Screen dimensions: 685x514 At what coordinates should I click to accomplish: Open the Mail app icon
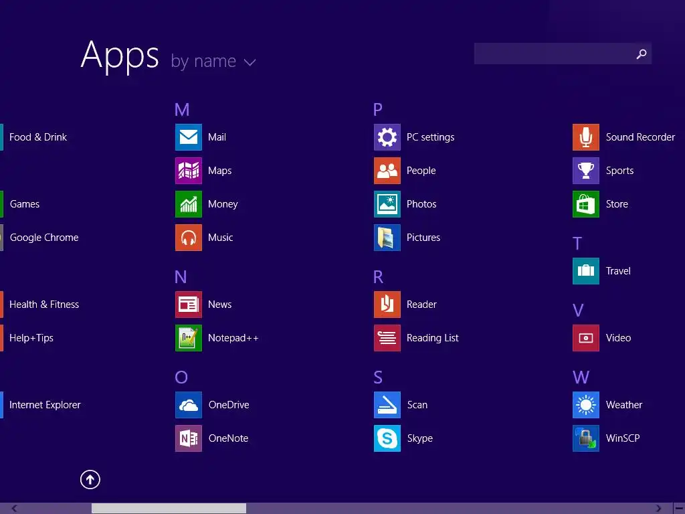(189, 137)
